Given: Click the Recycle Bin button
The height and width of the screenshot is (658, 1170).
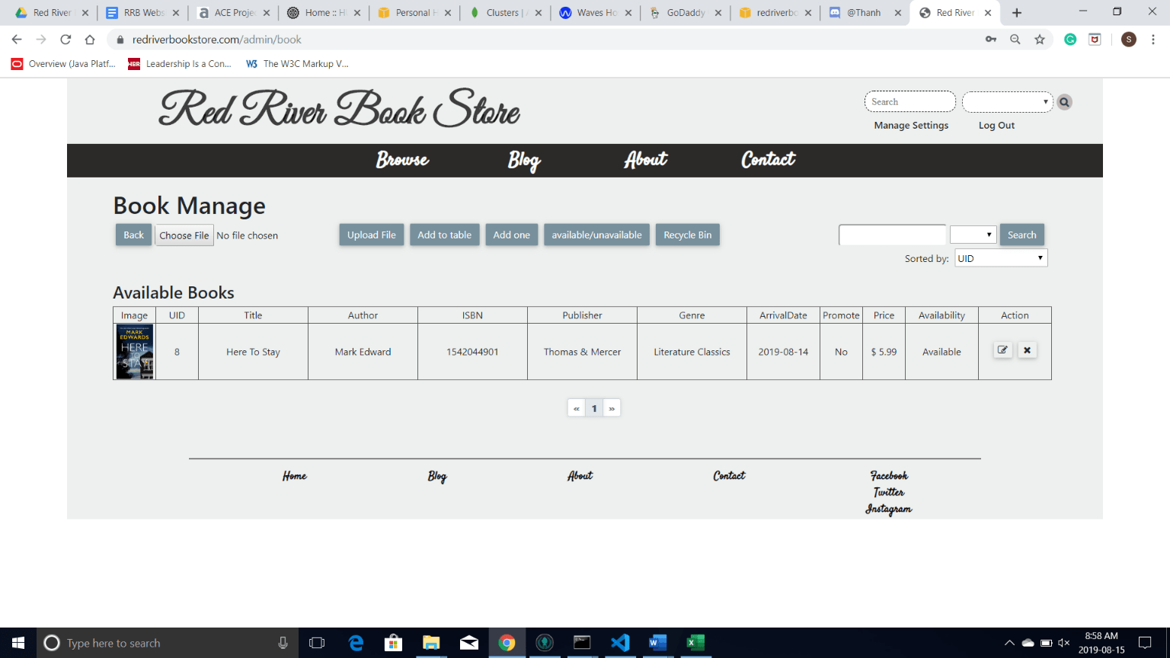Looking at the screenshot, I should pyautogui.click(x=687, y=235).
